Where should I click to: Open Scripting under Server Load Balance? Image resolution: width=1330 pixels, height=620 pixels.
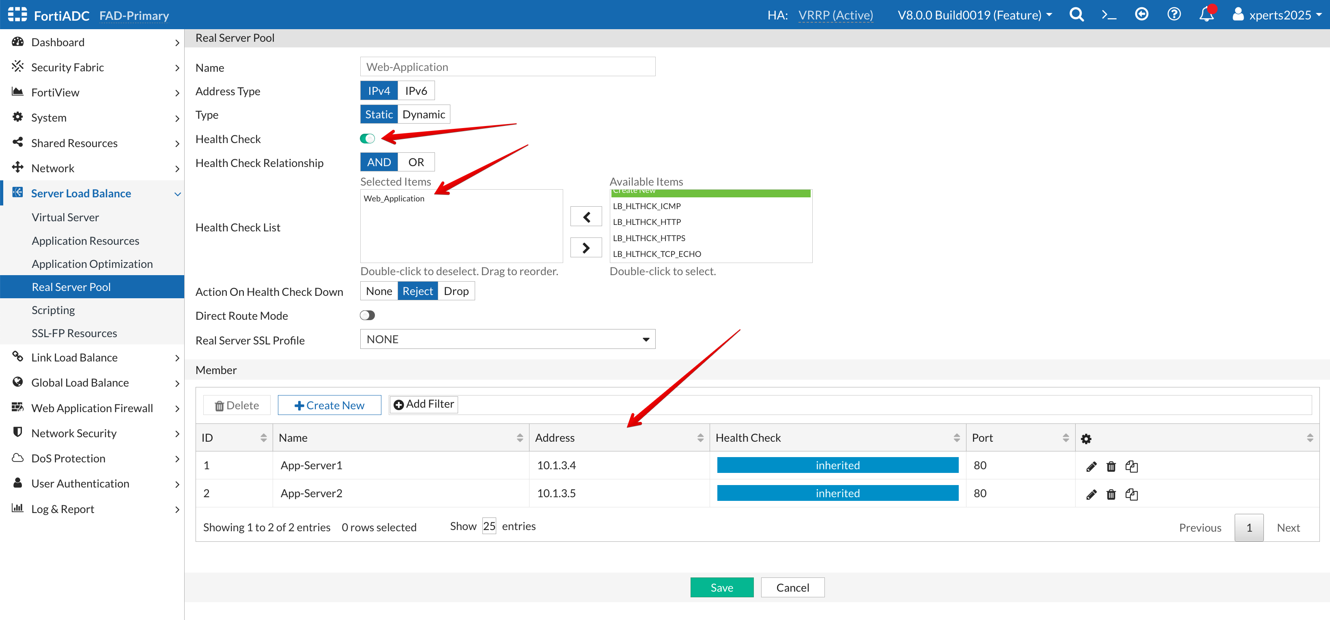pyautogui.click(x=53, y=310)
